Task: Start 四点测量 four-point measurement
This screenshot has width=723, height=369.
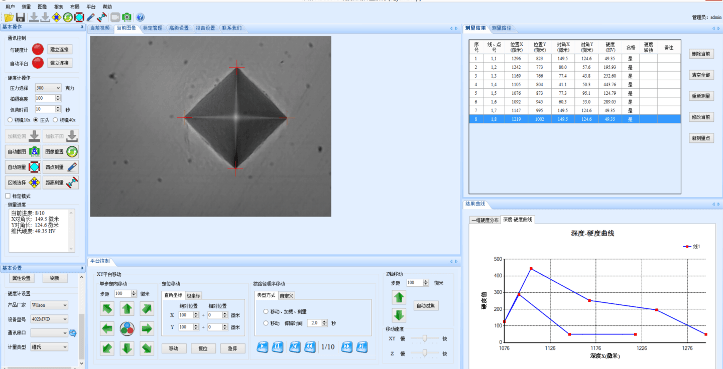Action: (61, 167)
